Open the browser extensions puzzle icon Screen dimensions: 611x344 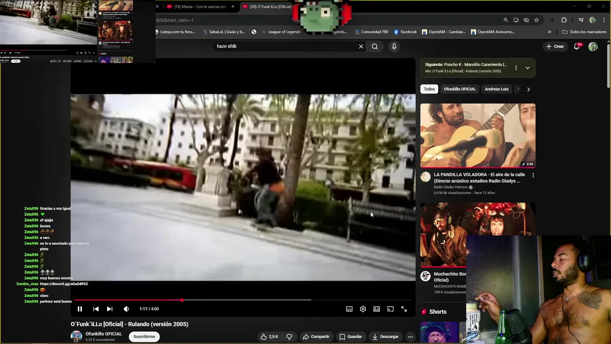tap(564, 20)
